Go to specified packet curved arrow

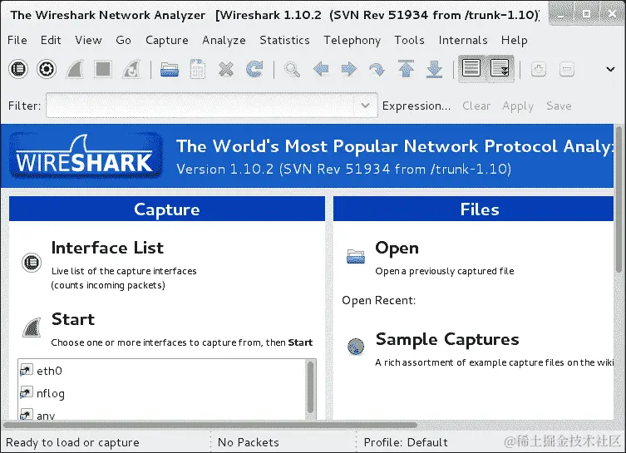point(377,70)
